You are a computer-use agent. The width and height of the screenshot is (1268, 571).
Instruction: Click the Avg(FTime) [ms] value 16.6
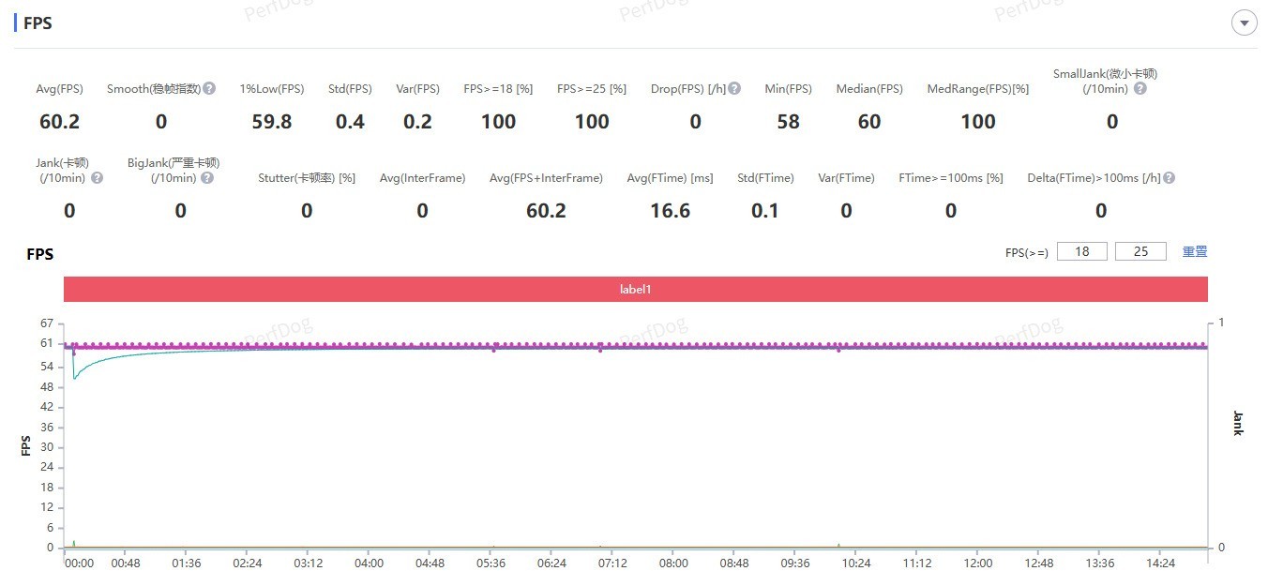(670, 211)
